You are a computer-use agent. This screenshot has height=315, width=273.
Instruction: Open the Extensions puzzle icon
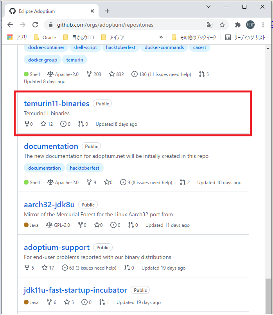click(x=238, y=25)
